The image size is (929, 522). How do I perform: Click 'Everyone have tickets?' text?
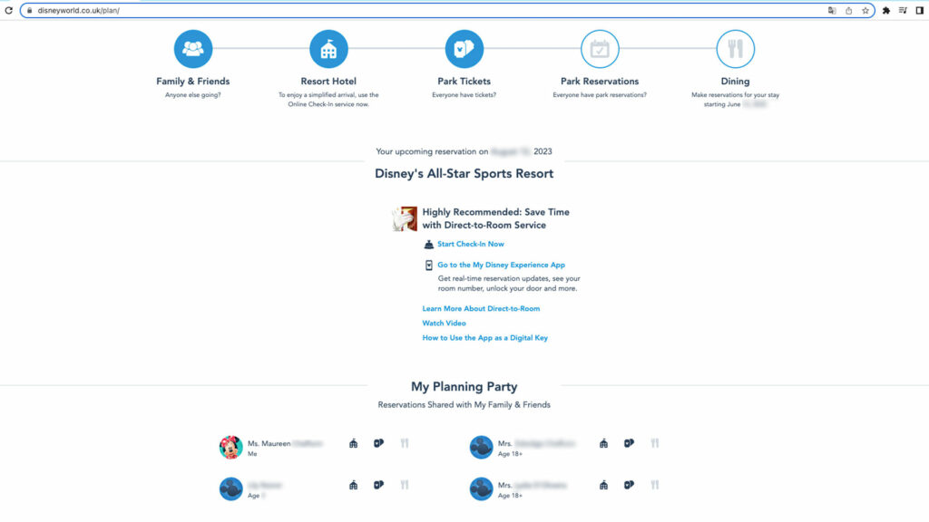464,94
